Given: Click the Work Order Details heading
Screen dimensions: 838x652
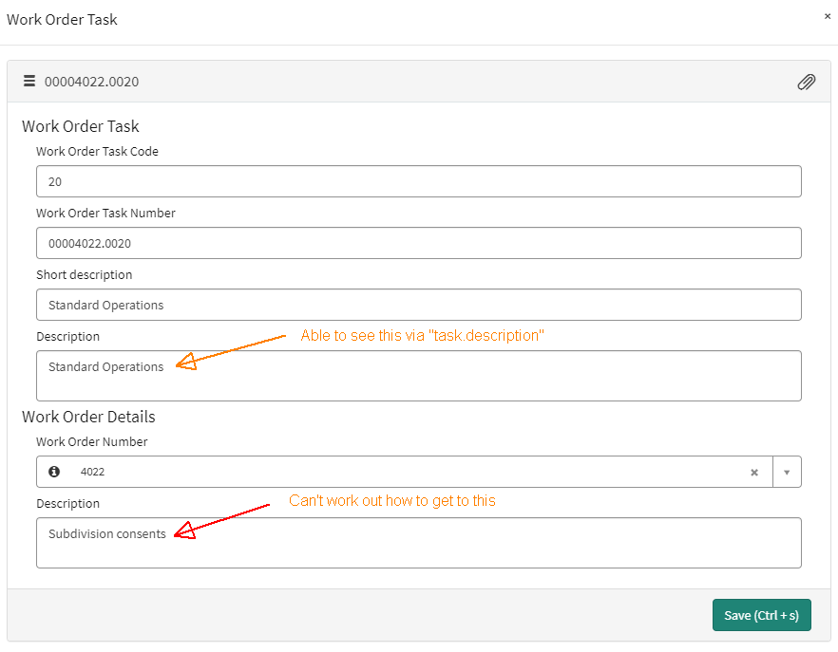Looking at the screenshot, I should 88,417.
